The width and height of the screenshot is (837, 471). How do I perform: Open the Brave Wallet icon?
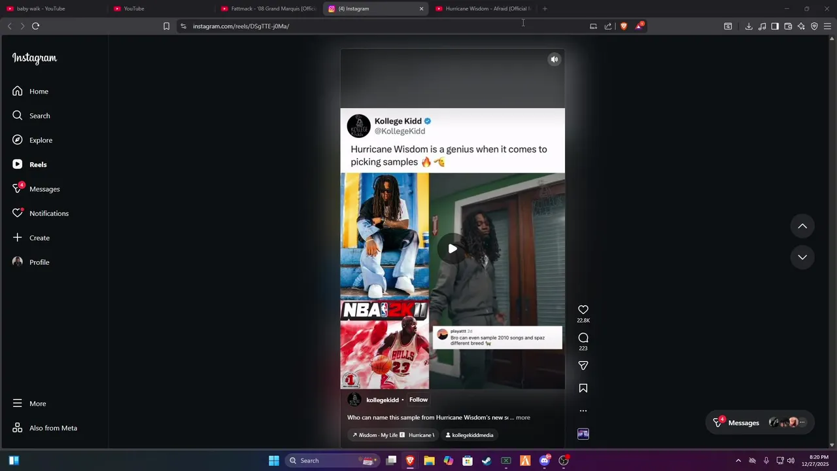pos(788,26)
